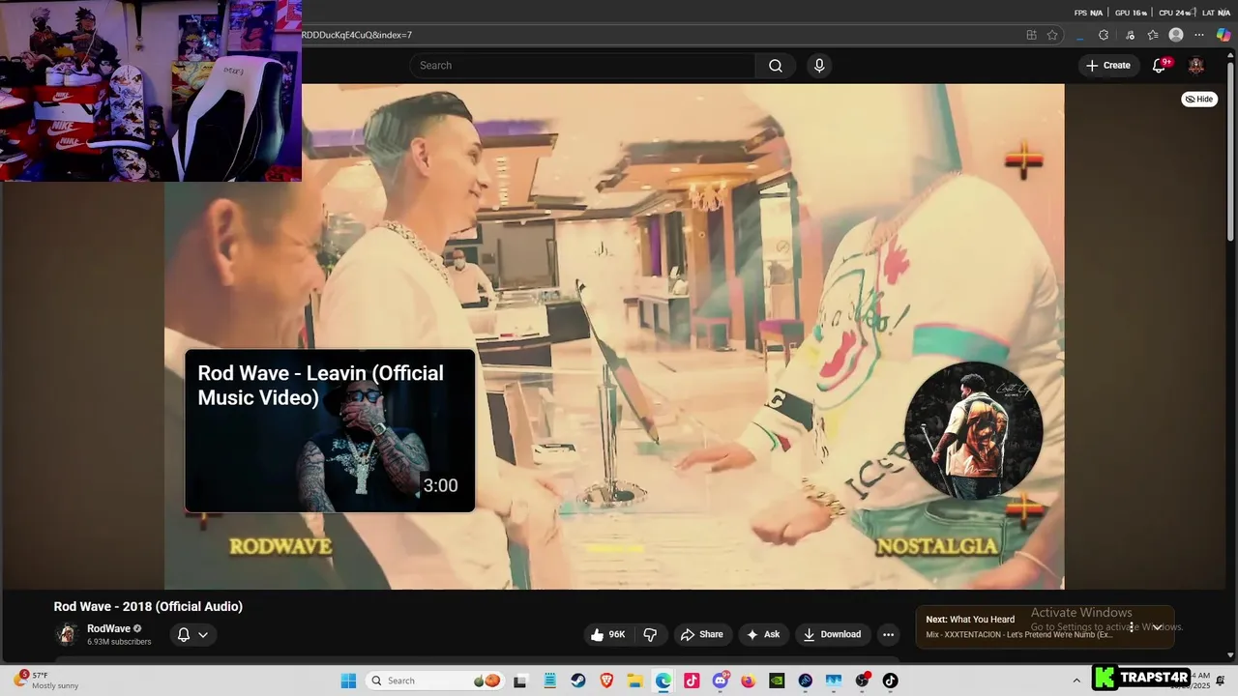Open Brave browser from the taskbar
Screen dimensions: 1238x696
coord(606,681)
